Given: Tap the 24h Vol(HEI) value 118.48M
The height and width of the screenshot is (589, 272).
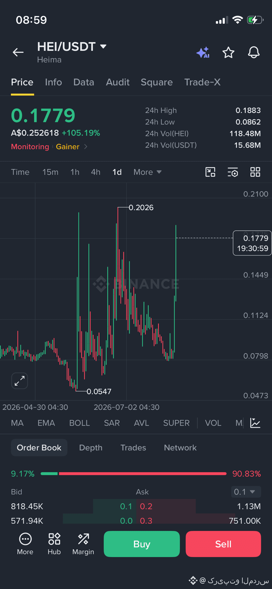Looking at the screenshot, I should point(245,133).
